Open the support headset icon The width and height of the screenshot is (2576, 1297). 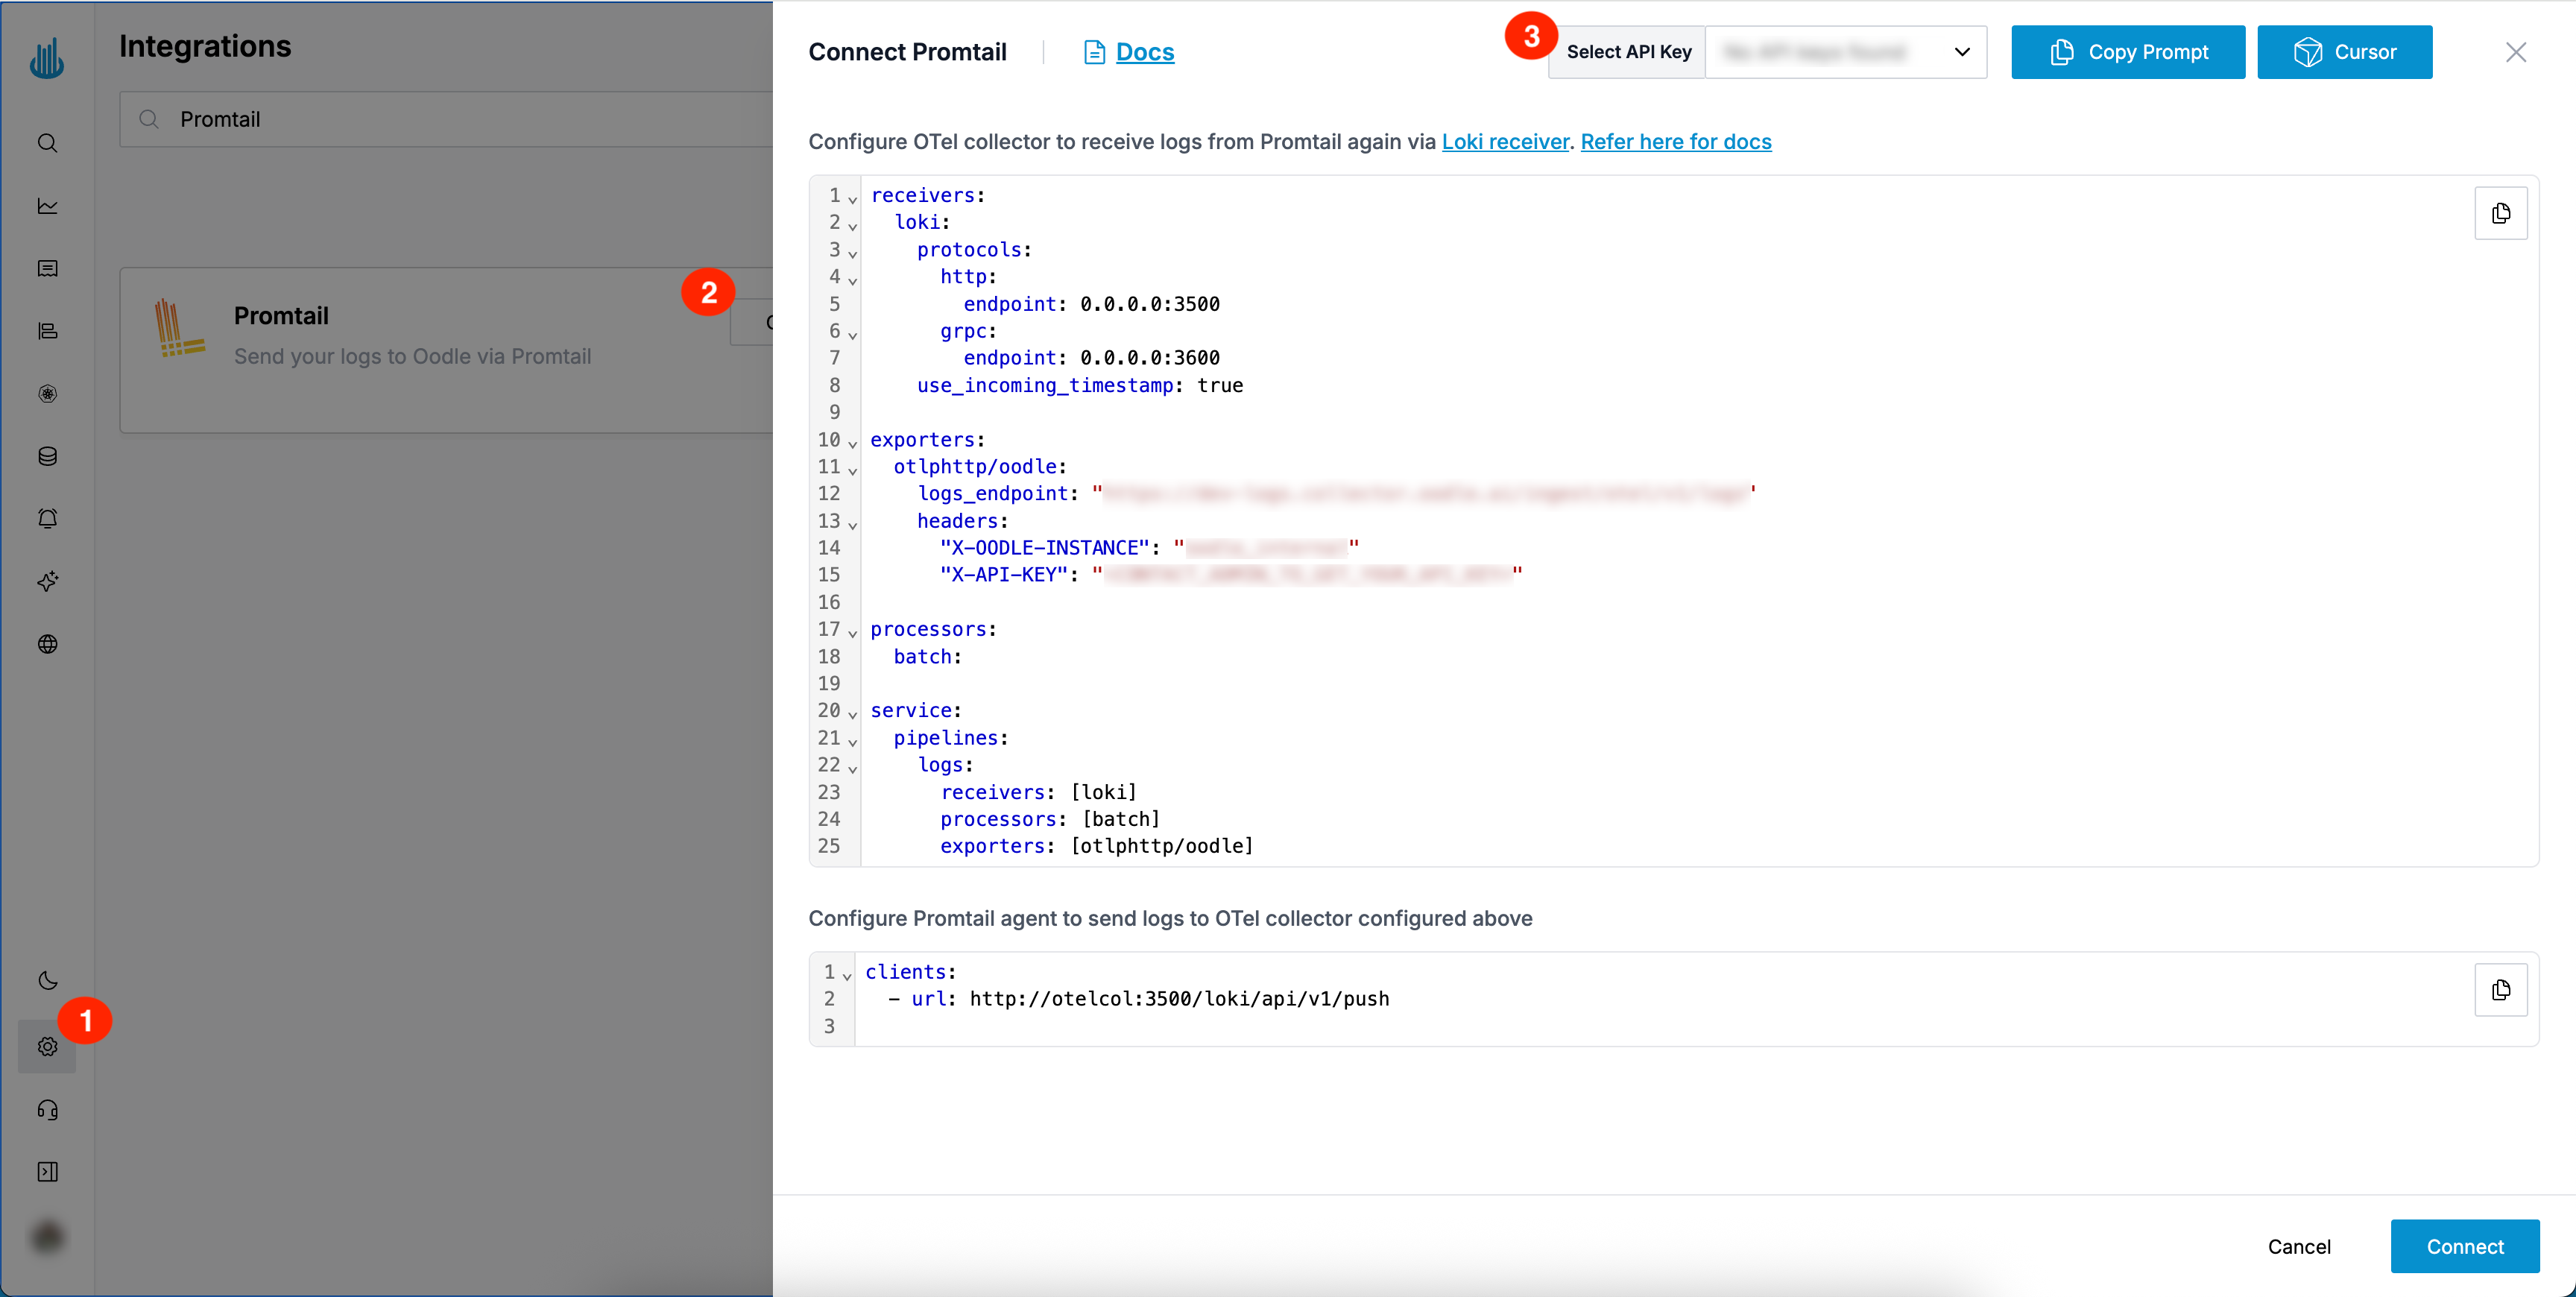47,1109
